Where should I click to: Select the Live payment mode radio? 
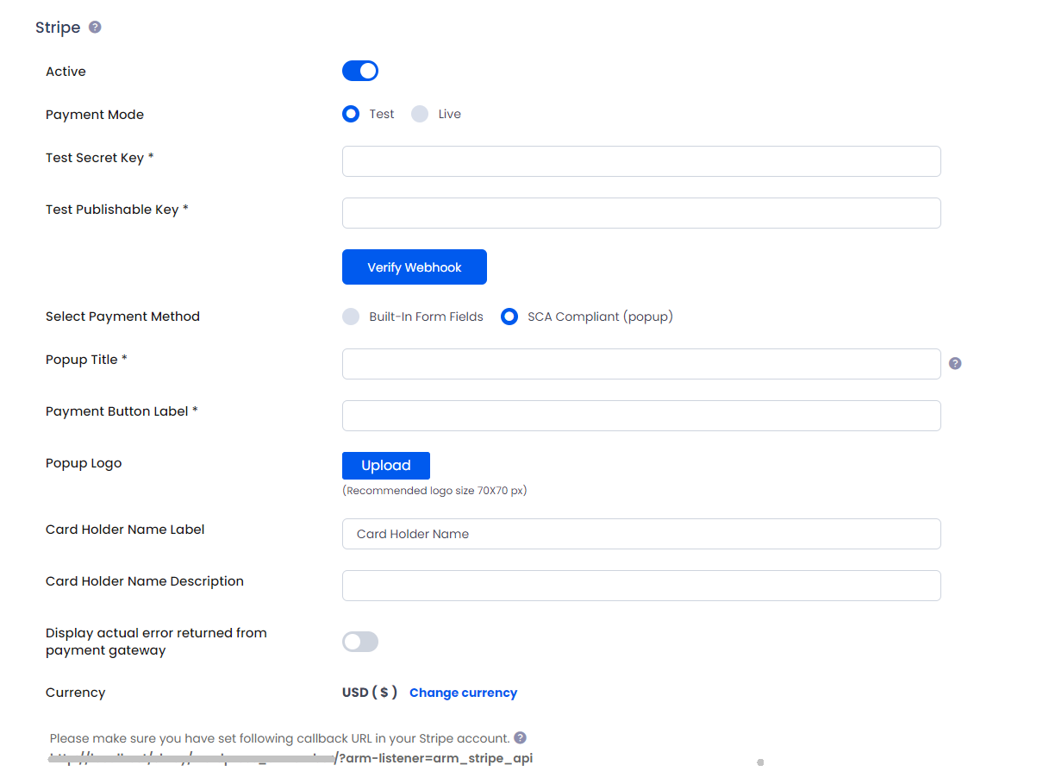tap(420, 114)
